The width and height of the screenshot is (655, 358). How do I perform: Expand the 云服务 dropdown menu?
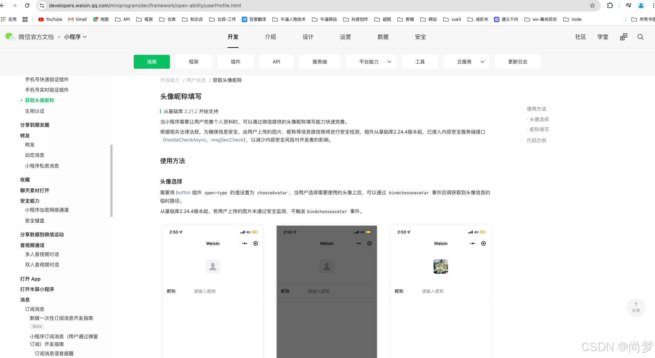point(466,62)
